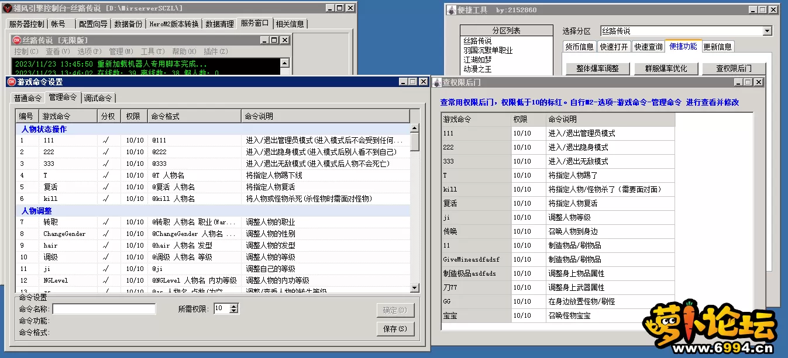Click the DX icon of 游戏命令设置 window

point(11,82)
